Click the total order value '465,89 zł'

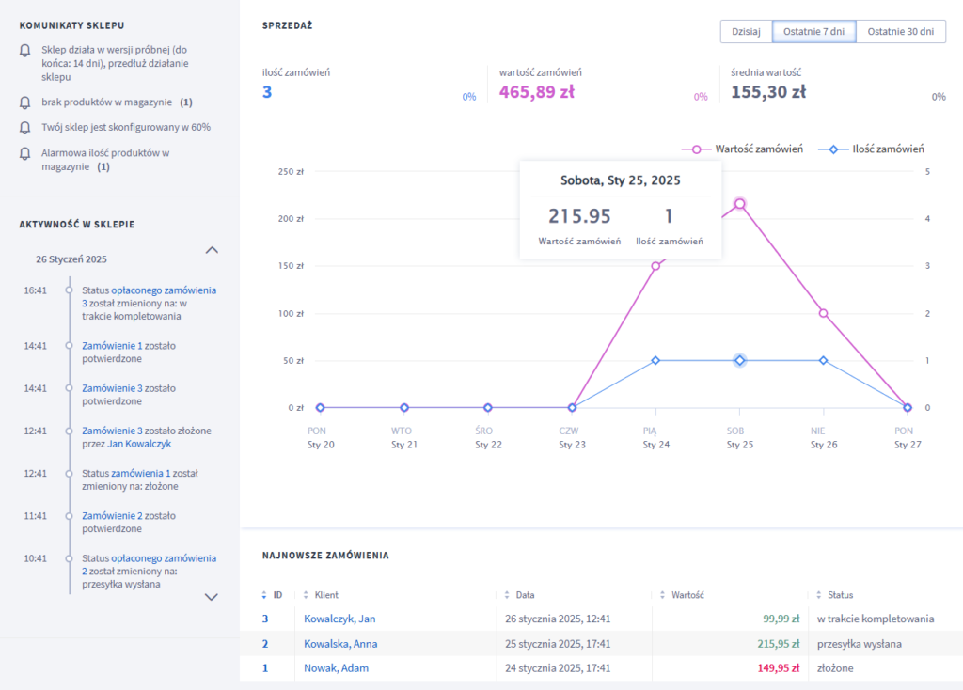tap(537, 92)
